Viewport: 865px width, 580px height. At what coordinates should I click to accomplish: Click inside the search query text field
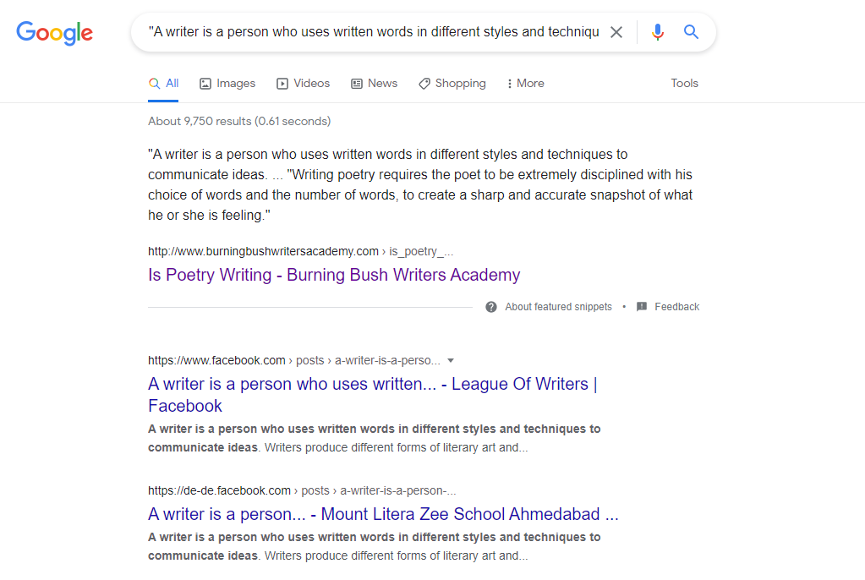pos(372,32)
